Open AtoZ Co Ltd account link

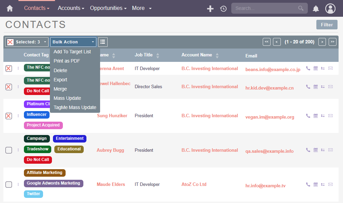coord(194,185)
